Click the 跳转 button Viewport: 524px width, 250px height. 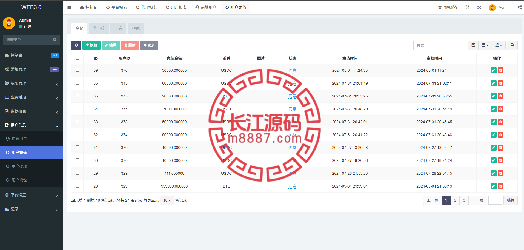[x=511, y=200]
